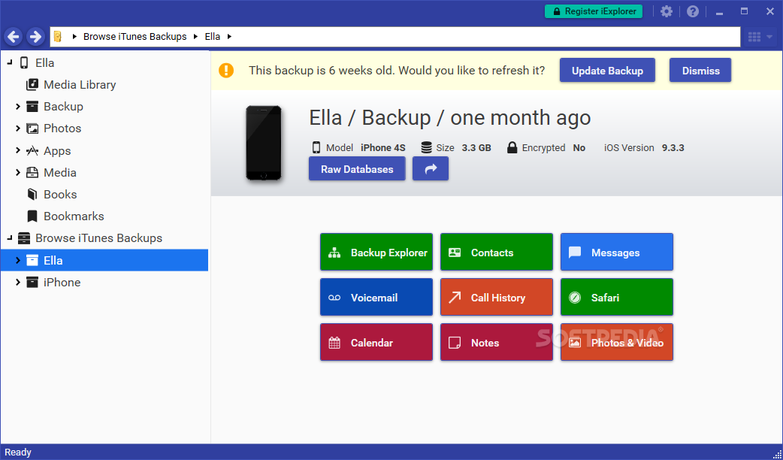Click the Apps icon in sidebar
This screenshot has width=783, height=460.
(32, 150)
